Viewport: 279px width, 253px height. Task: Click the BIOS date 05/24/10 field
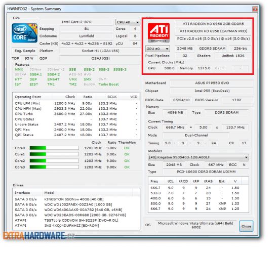click(x=181, y=100)
